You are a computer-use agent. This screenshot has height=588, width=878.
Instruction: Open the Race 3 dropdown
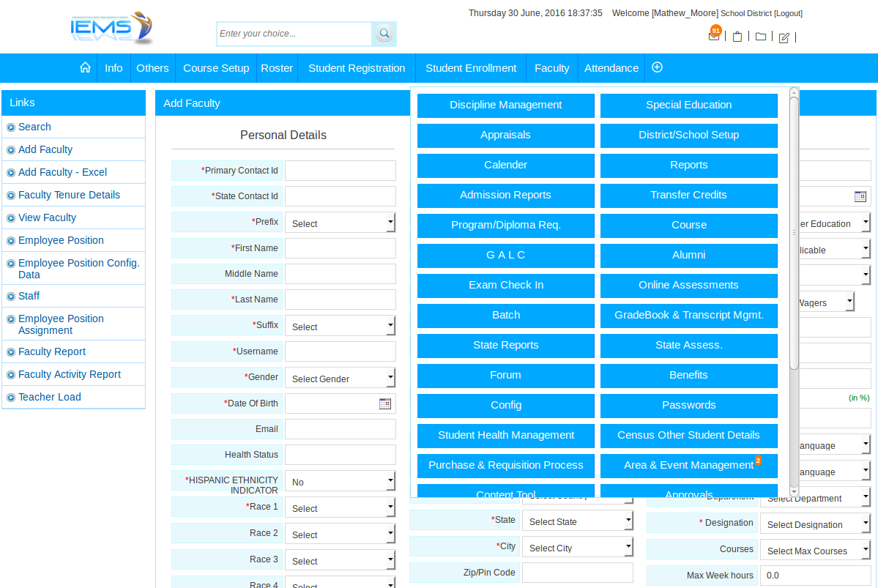click(x=340, y=560)
